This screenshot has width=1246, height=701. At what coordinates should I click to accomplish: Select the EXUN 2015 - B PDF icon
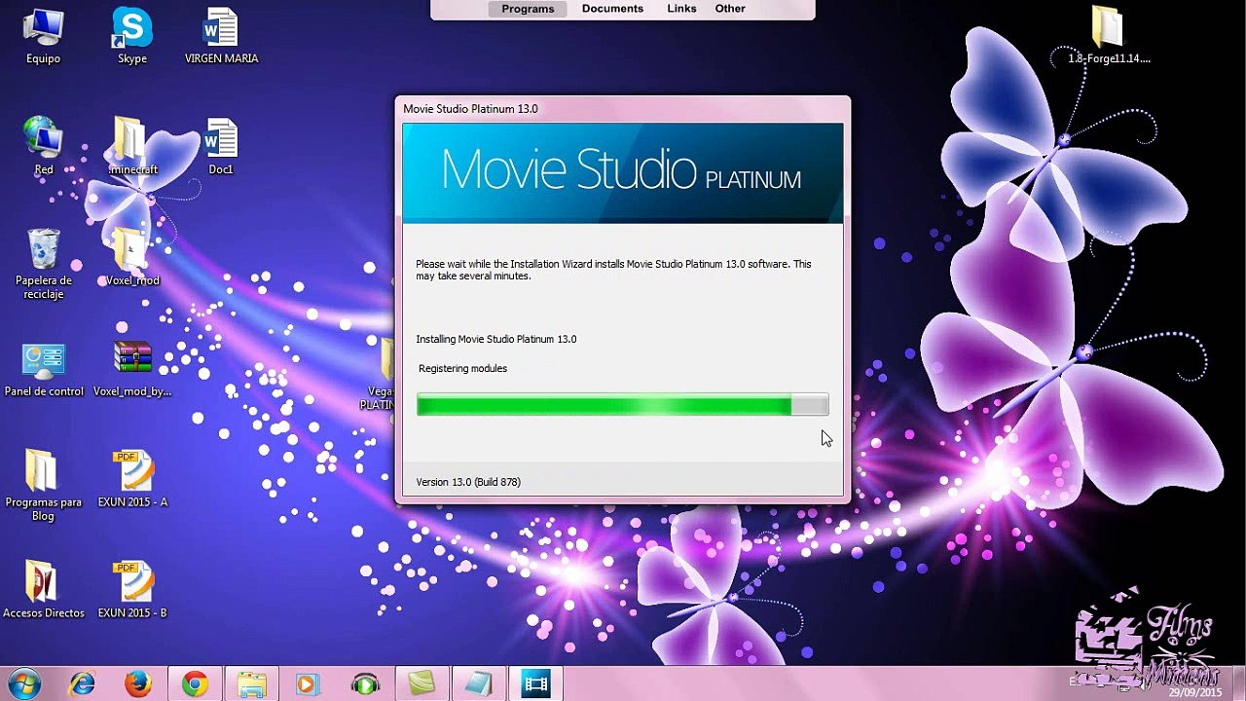[132, 591]
